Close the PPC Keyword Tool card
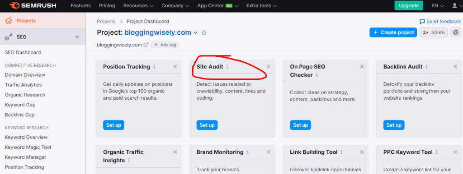This screenshot has width=463, height=174. click(455, 152)
